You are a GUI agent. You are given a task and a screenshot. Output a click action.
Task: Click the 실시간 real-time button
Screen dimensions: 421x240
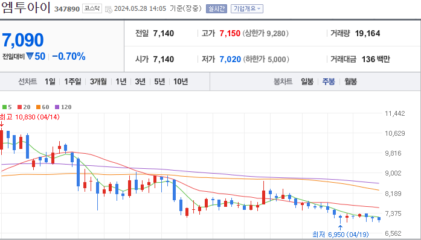pos(216,8)
